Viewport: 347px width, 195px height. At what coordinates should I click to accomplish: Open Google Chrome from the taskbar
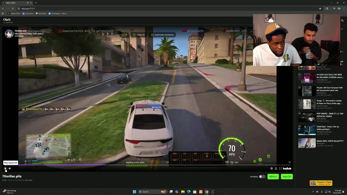point(207,192)
